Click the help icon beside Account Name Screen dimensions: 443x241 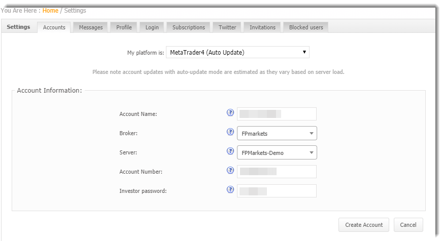pos(230,113)
